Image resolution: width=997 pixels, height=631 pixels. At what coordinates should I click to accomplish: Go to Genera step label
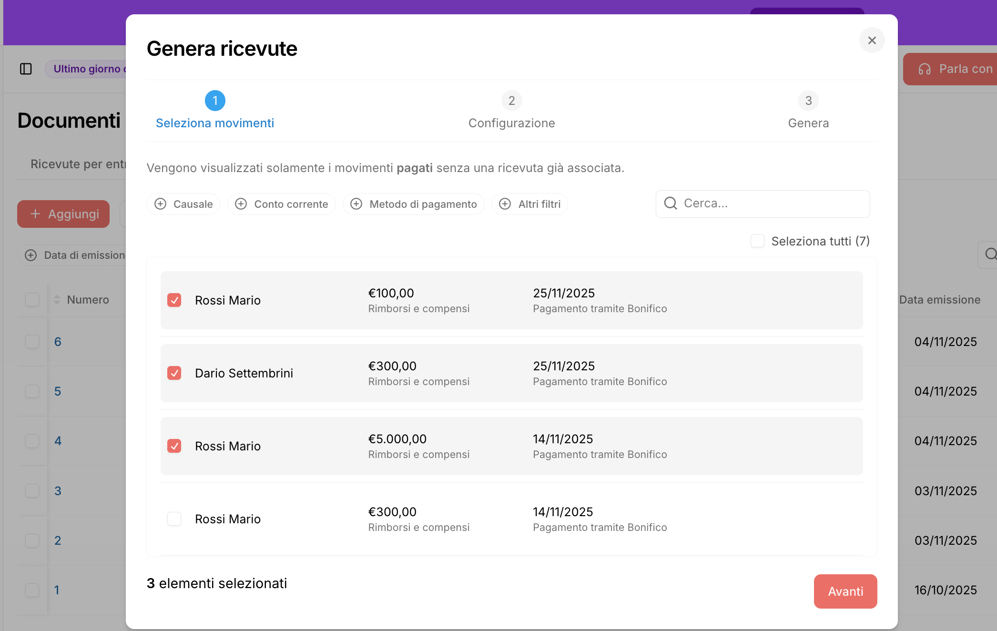pyautogui.click(x=808, y=123)
